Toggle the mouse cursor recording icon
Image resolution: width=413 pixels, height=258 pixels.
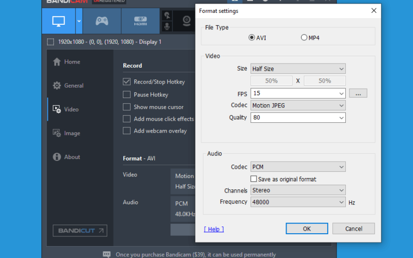coord(167,15)
